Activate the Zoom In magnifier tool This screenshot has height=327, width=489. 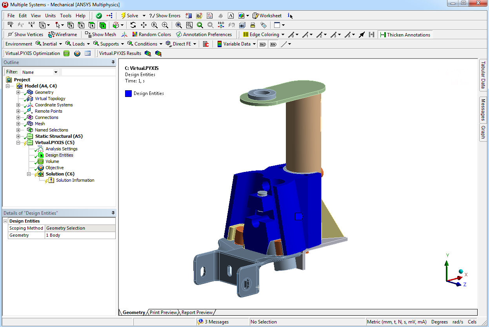tap(165, 25)
